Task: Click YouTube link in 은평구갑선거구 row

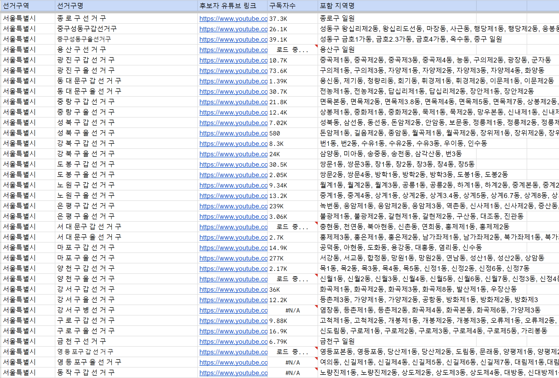Action: coord(233,206)
